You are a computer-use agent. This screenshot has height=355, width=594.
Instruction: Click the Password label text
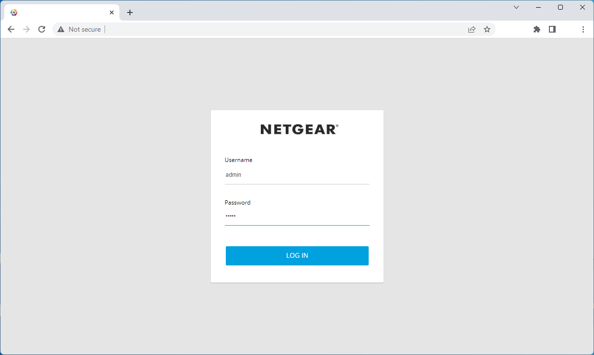click(237, 203)
